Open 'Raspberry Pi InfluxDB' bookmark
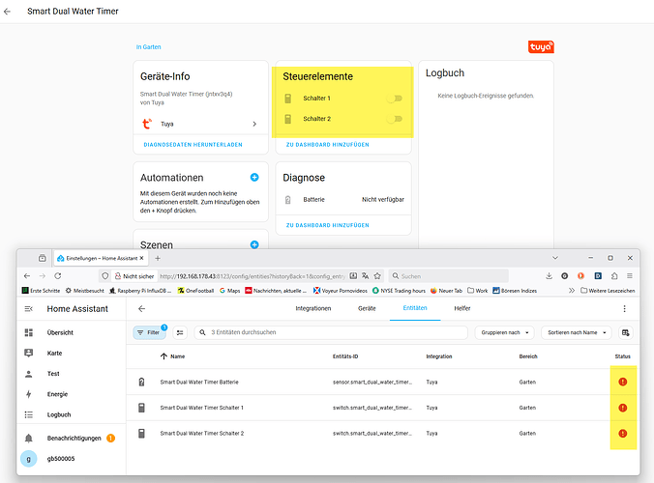The image size is (654, 483). [x=140, y=291]
